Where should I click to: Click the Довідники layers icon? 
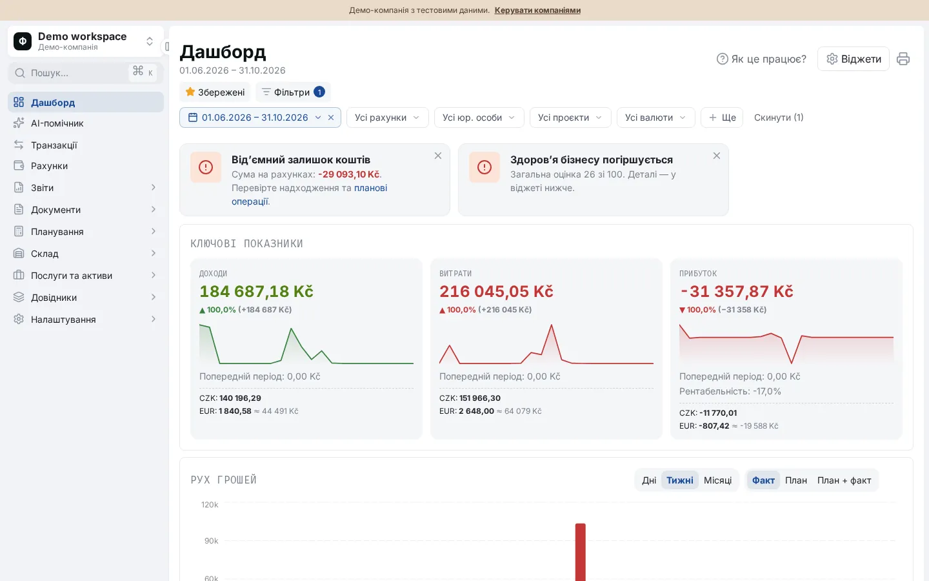coord(19,297)
